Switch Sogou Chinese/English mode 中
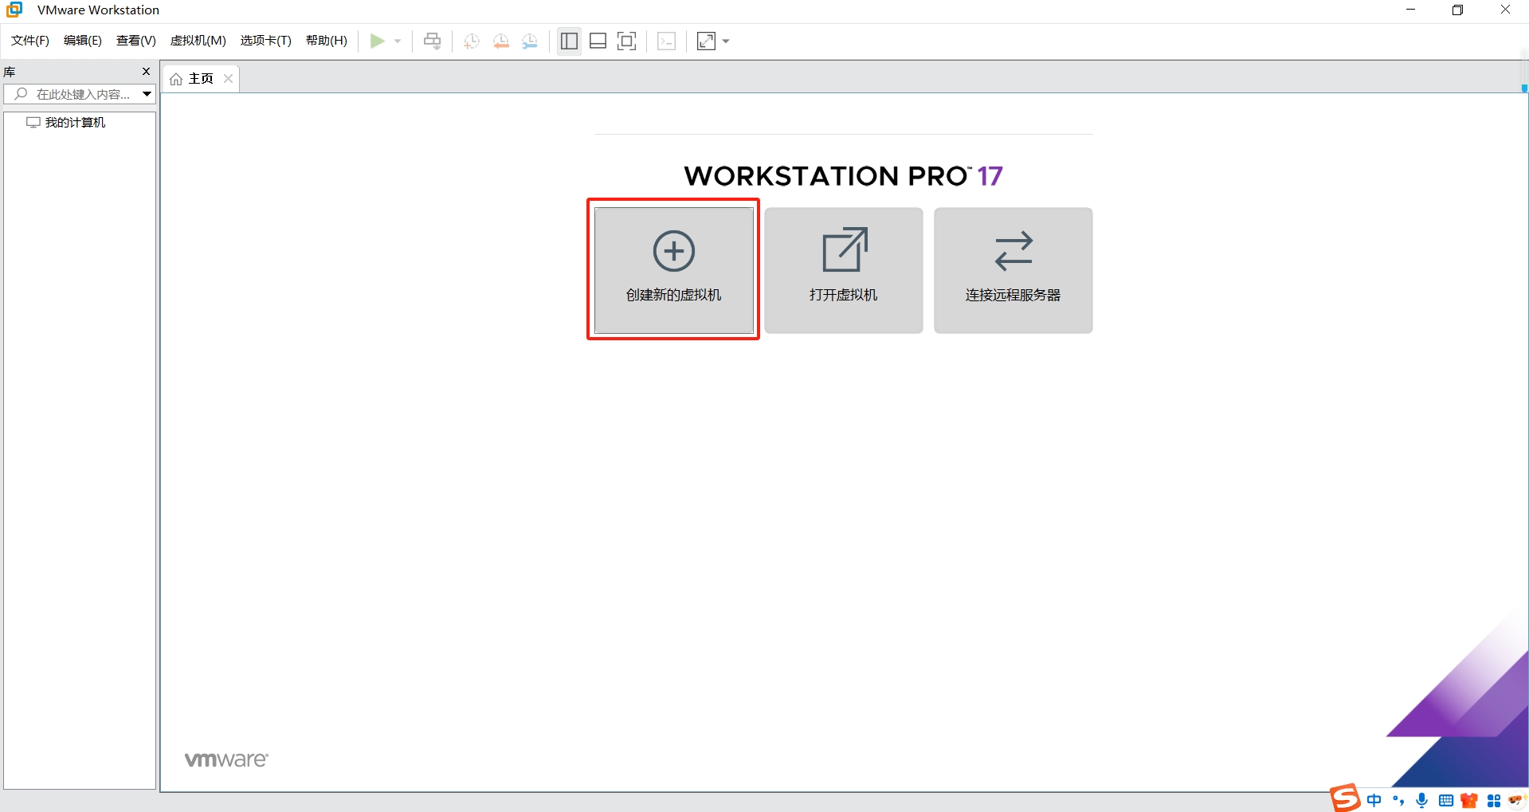The image size is (1529, 812). 1374,800
